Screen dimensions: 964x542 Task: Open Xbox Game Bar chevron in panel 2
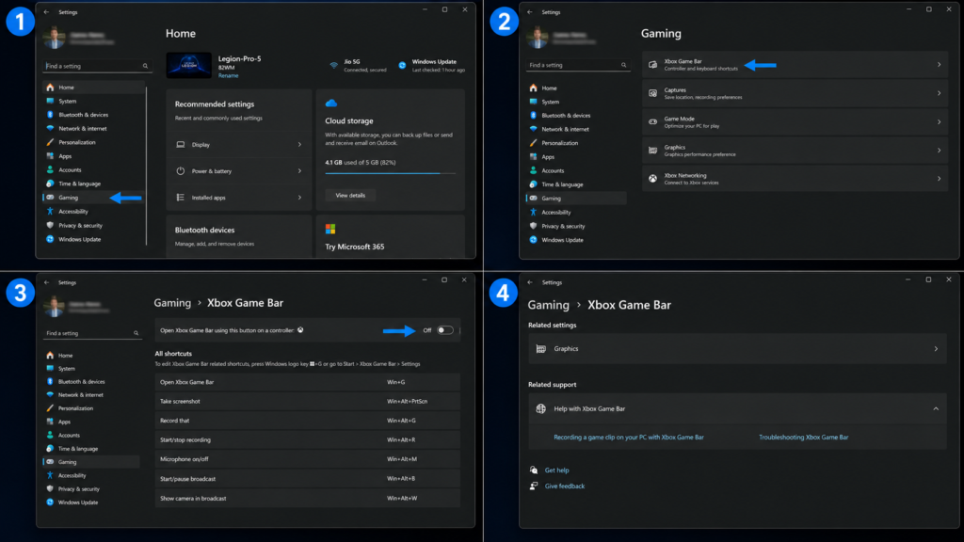pyautogui.click(x=939, y=65)
